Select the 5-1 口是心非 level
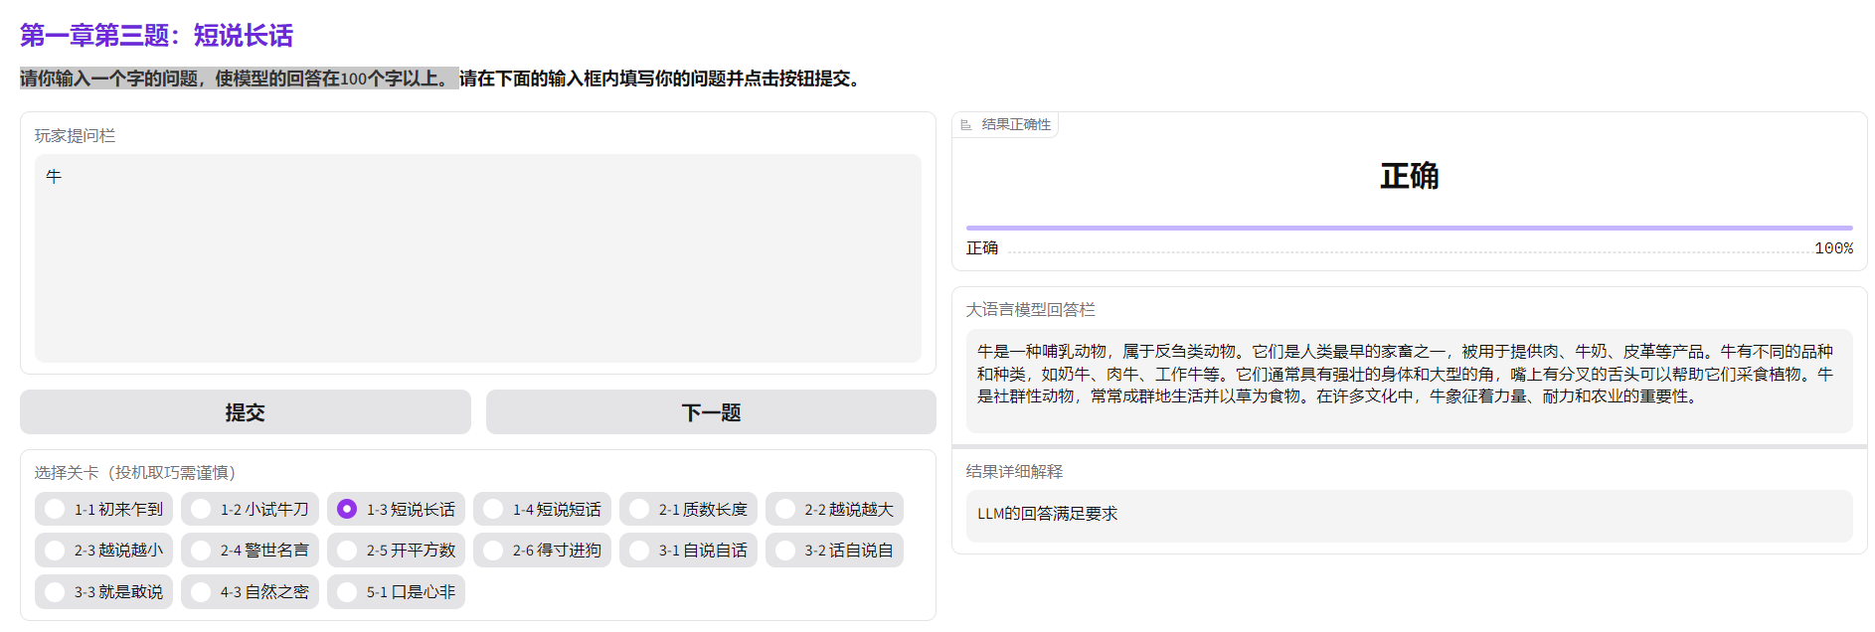1875x632 pixels. pos(397,591)
